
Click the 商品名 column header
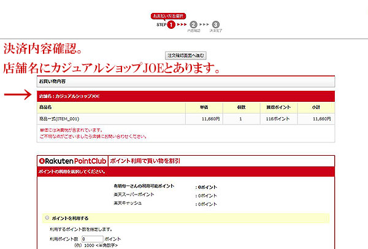[x=111, y=107]
